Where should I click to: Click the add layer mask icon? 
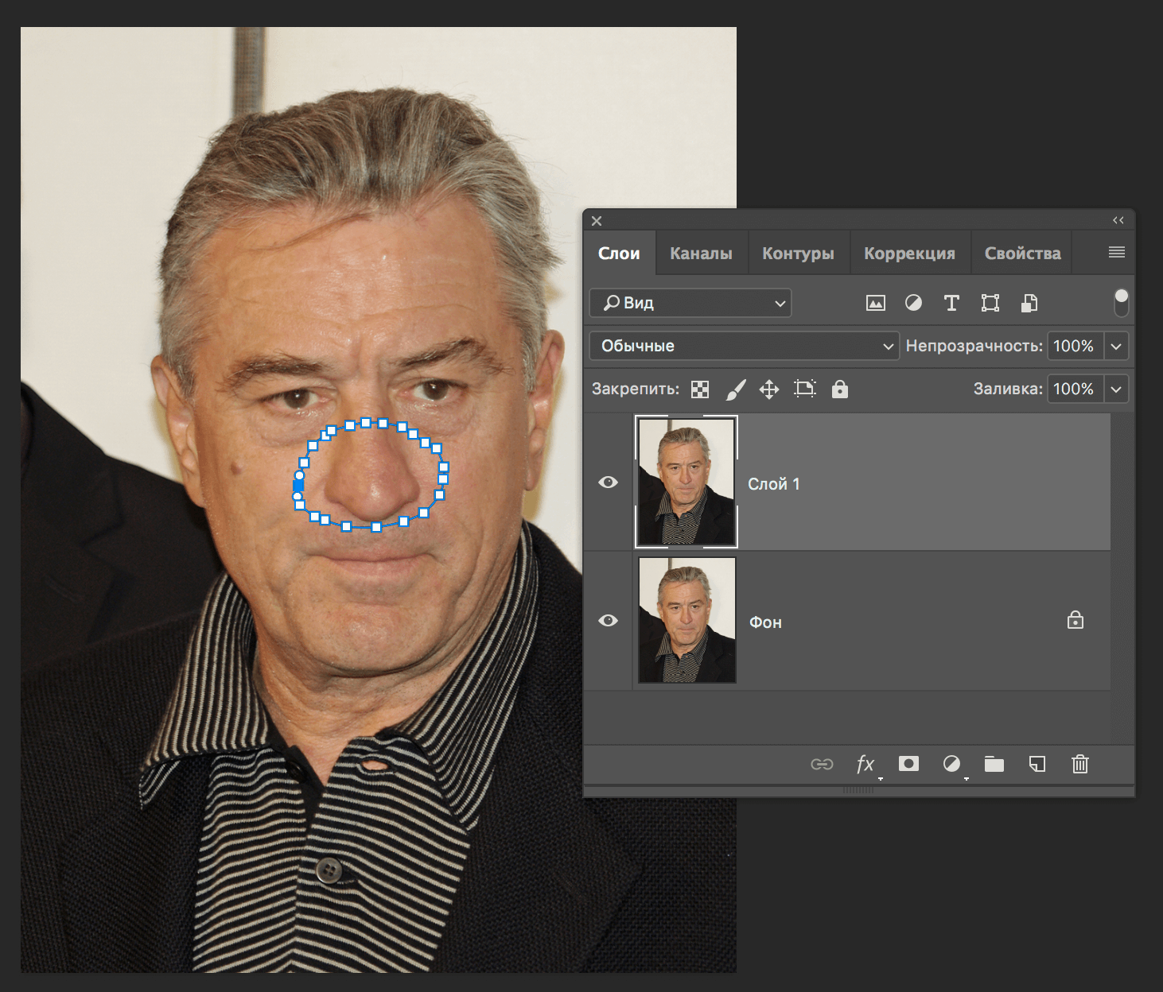pyautogui.click(x=908, y=764)
